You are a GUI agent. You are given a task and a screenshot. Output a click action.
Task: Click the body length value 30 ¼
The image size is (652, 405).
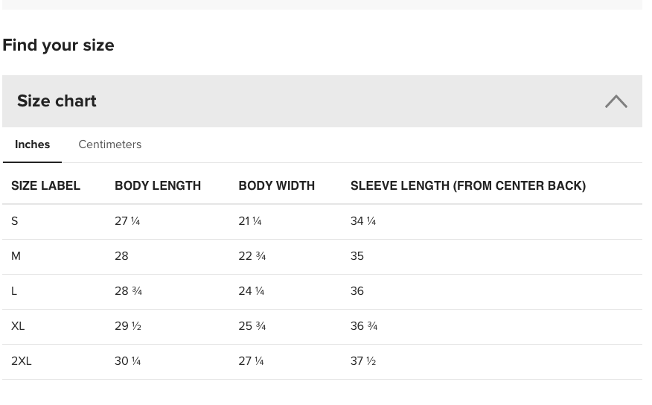(x=127, y=361)
